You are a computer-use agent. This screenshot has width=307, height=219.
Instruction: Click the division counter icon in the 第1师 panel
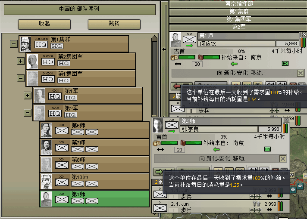189,39
